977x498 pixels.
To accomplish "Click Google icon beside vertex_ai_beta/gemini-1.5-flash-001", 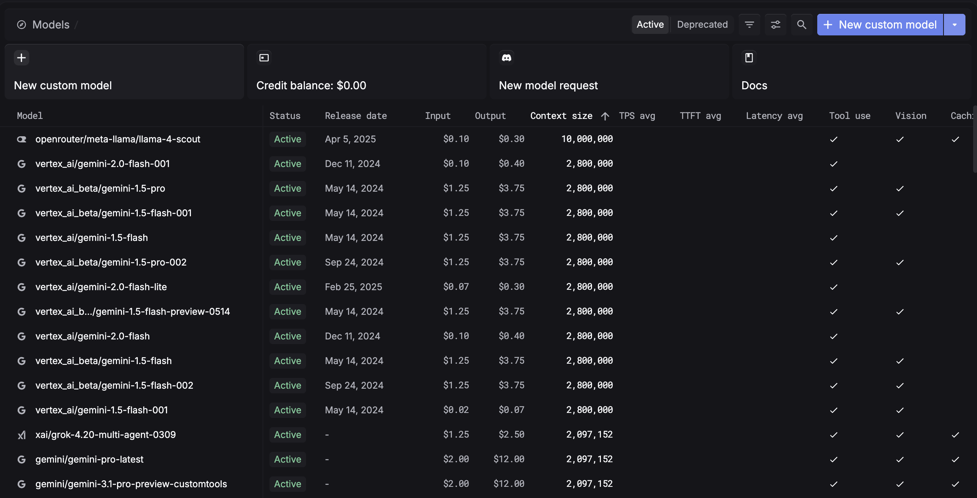I will (22, 213).
